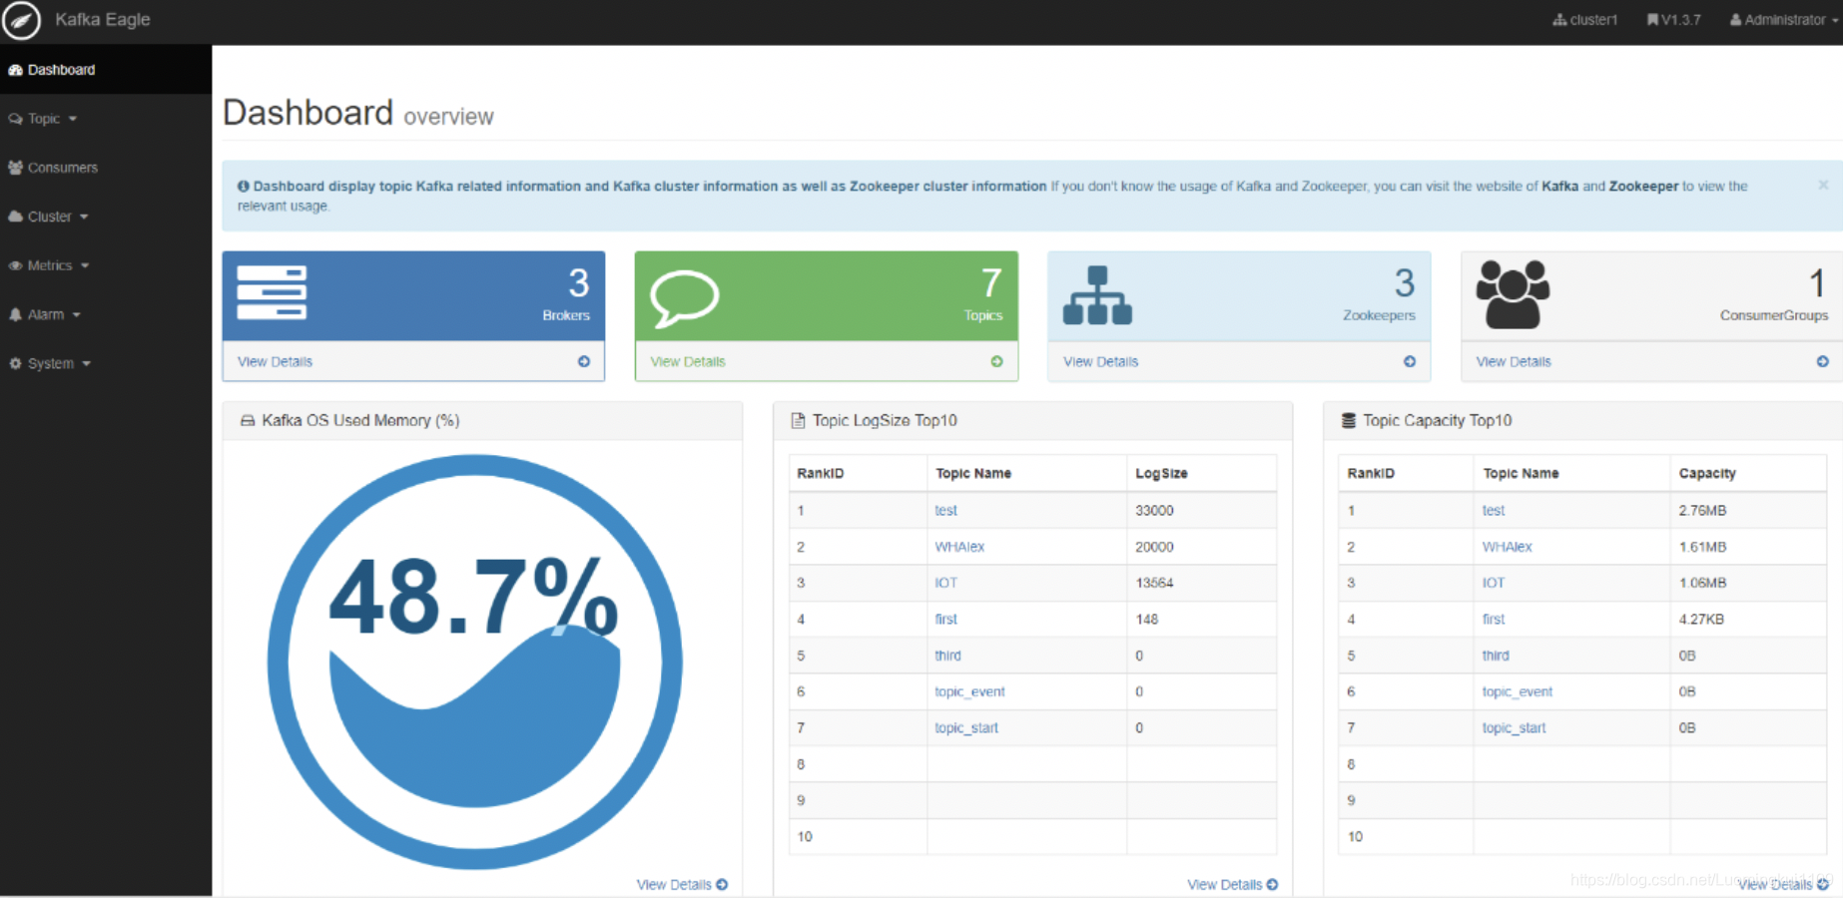This screenshot has height=898, width=1843.
Task: Click the ConsumerGroups users icon
Action: (1513, 294)
